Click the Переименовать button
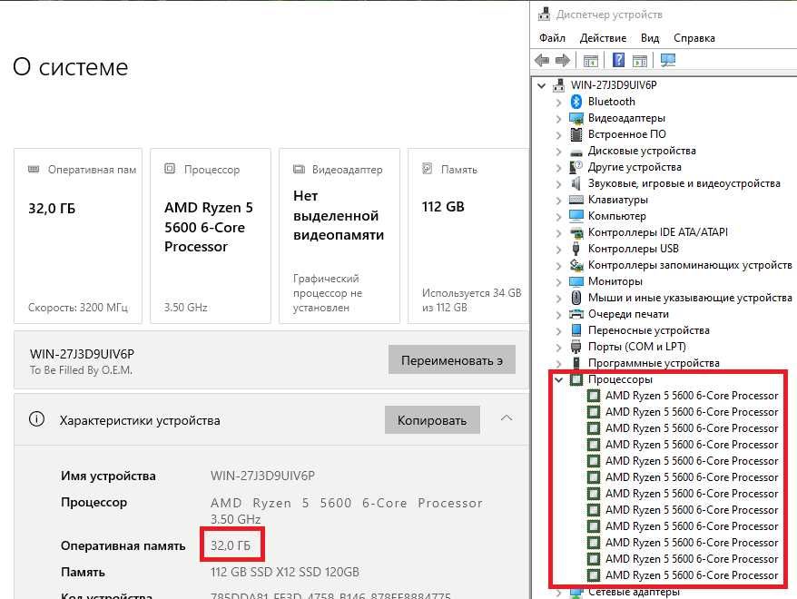Screen dimensions: 797x599 point(452,360)
